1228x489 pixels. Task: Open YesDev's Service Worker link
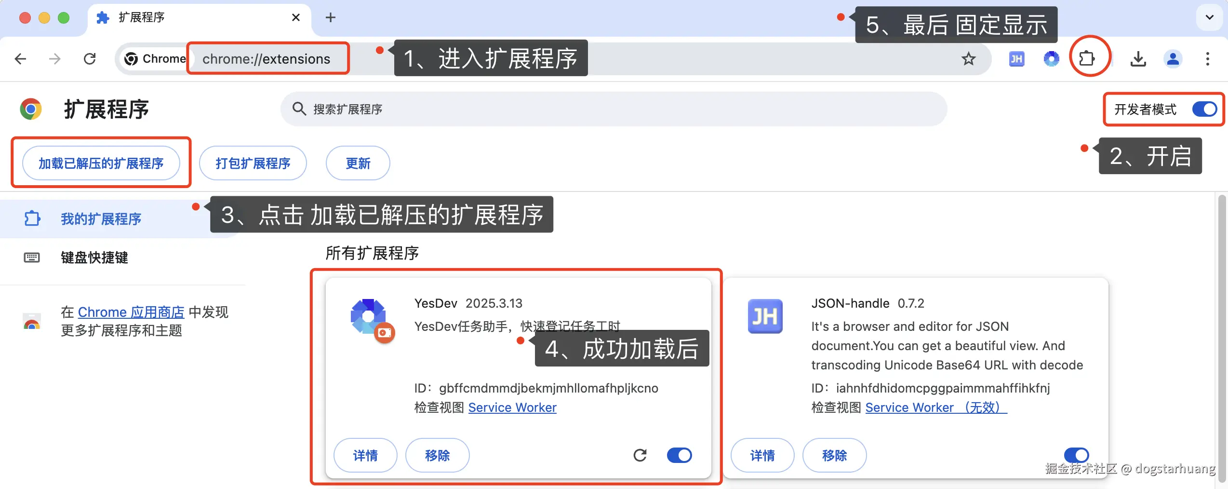point(512,407)
